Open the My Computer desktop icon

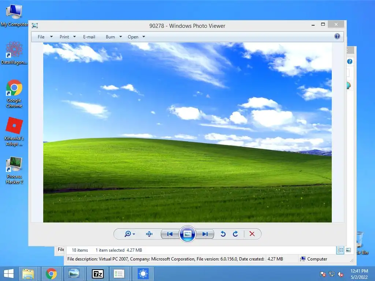tap(14, 15)
